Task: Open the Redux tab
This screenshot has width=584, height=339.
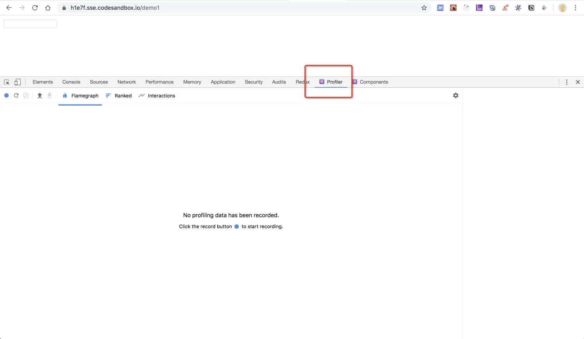Action: point(303,82)
